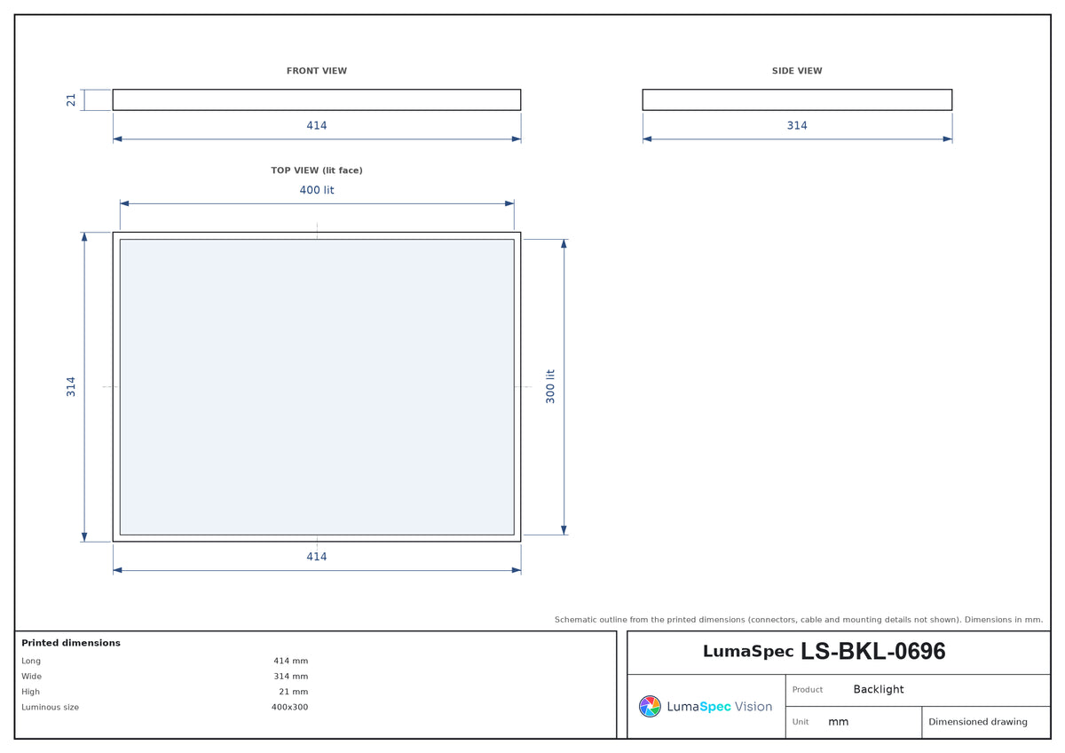Select the 21 mm value in table

294,692
